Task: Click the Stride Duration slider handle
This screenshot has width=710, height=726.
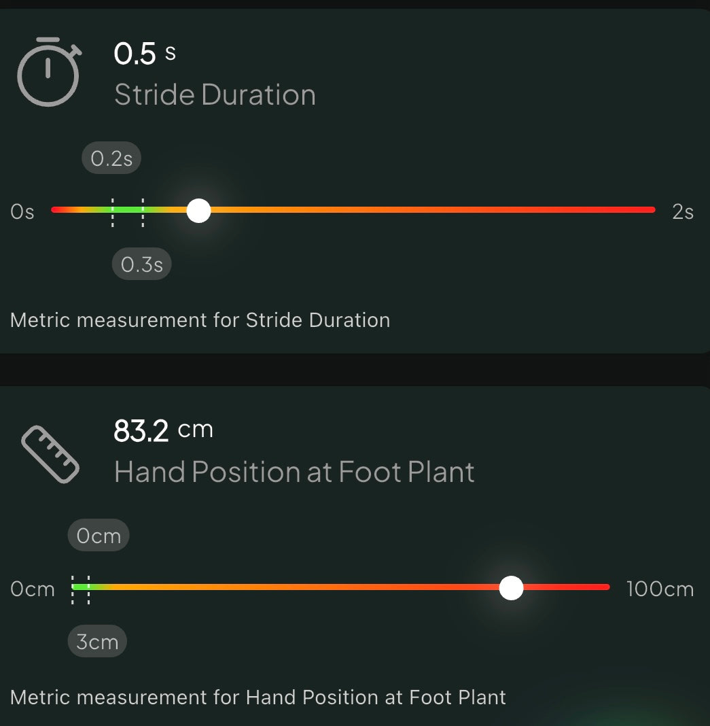Action: tap(198, 210)
